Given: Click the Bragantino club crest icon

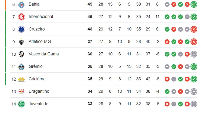Looking at the screenshot, I should click(21, 91).
